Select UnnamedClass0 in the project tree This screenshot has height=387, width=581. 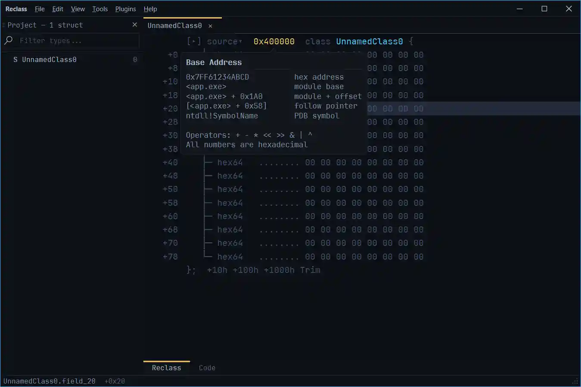click(49, 60)
